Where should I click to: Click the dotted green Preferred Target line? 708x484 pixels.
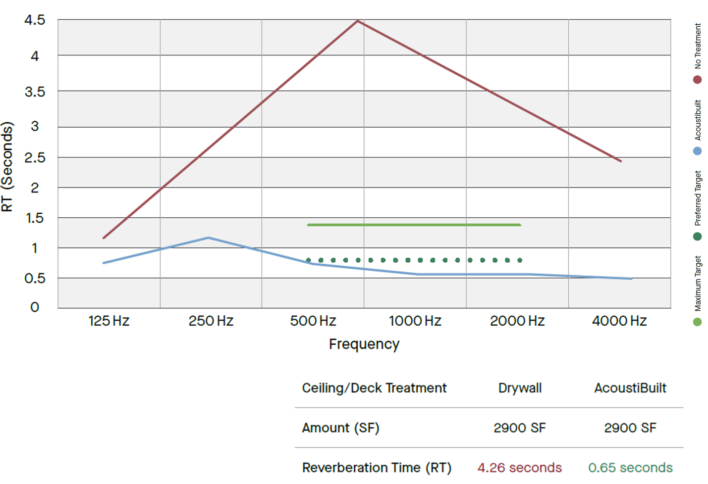click(x=414, y=260)
